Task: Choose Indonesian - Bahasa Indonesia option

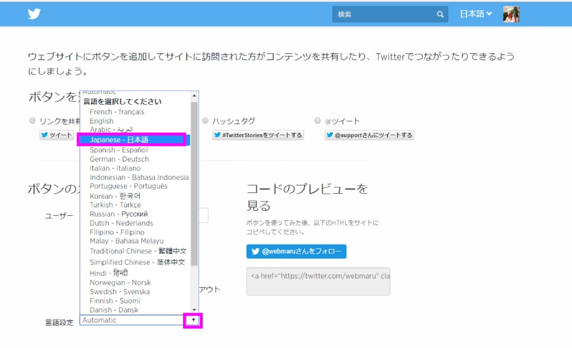Action: tap(135, 177)
